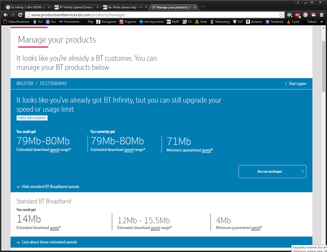Open the Asda bookmark

[x=201, y=22]
